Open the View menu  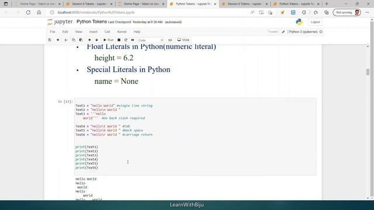coord(78,32)
